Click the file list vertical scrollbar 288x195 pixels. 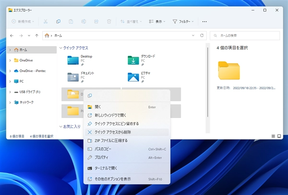[x=208, y=82]
